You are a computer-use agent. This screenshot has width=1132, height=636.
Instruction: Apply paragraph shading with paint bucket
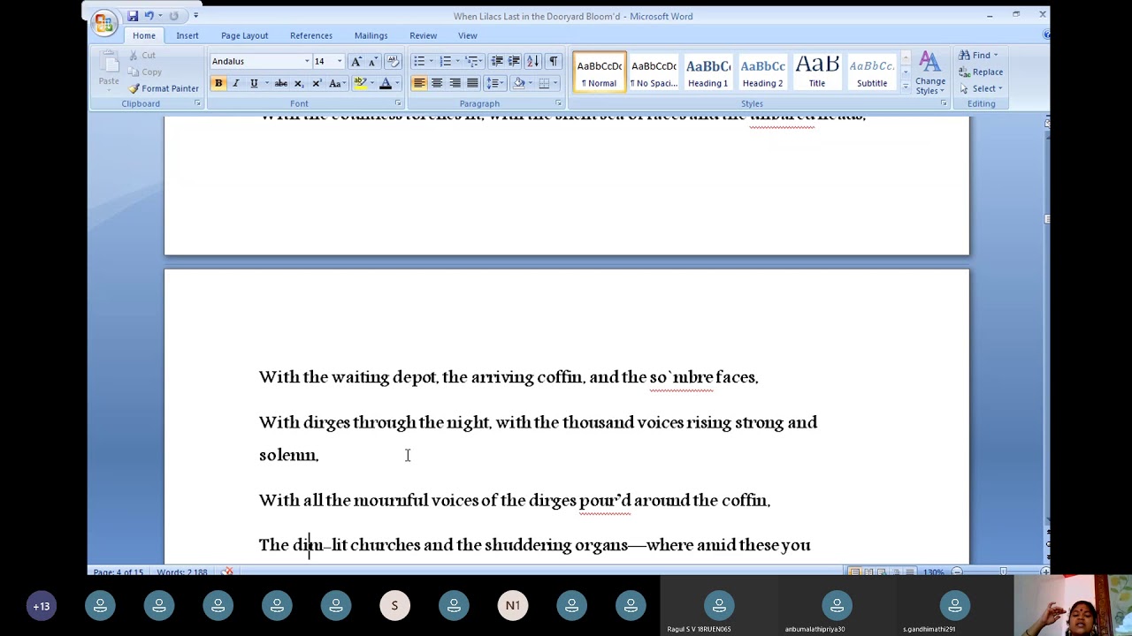point(519,83)
